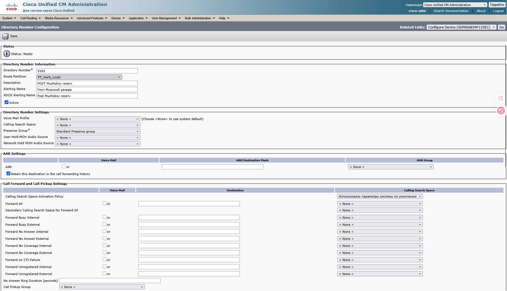Image resolution: width=507 pixels, height=291 pixels.
Task: Click the pink translate extension icon
Action: coord(501,111)
